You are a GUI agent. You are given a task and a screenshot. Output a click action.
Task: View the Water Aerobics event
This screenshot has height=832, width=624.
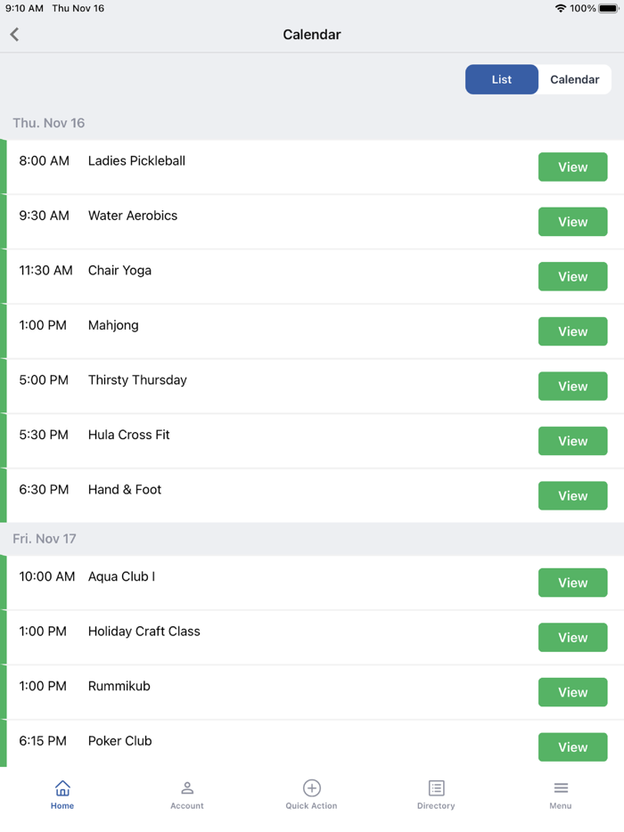tap(572, 222)
